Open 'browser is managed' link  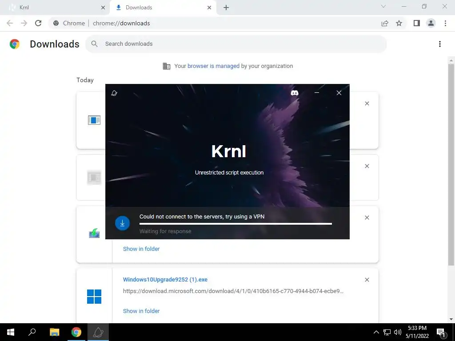213,66
